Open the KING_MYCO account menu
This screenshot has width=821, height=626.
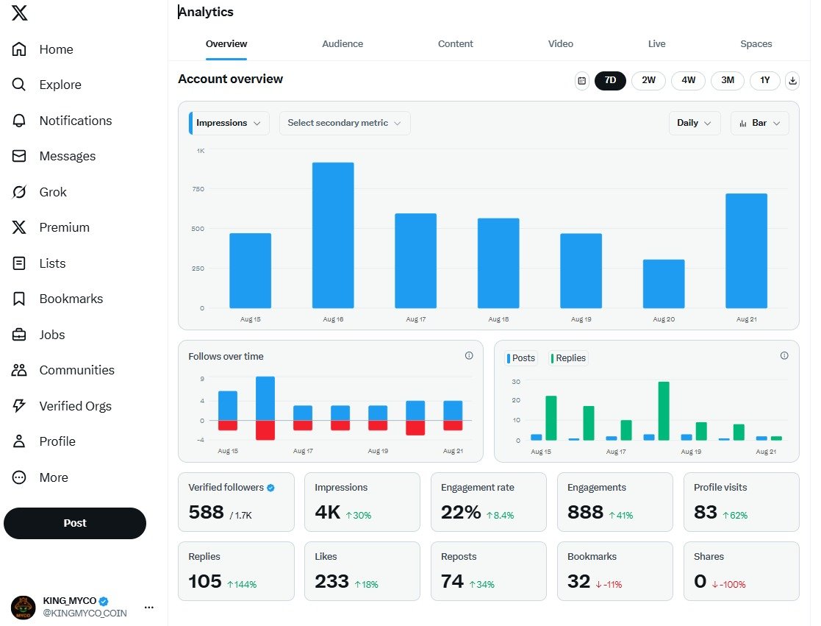pyautogui.click(x=149, y=607)
